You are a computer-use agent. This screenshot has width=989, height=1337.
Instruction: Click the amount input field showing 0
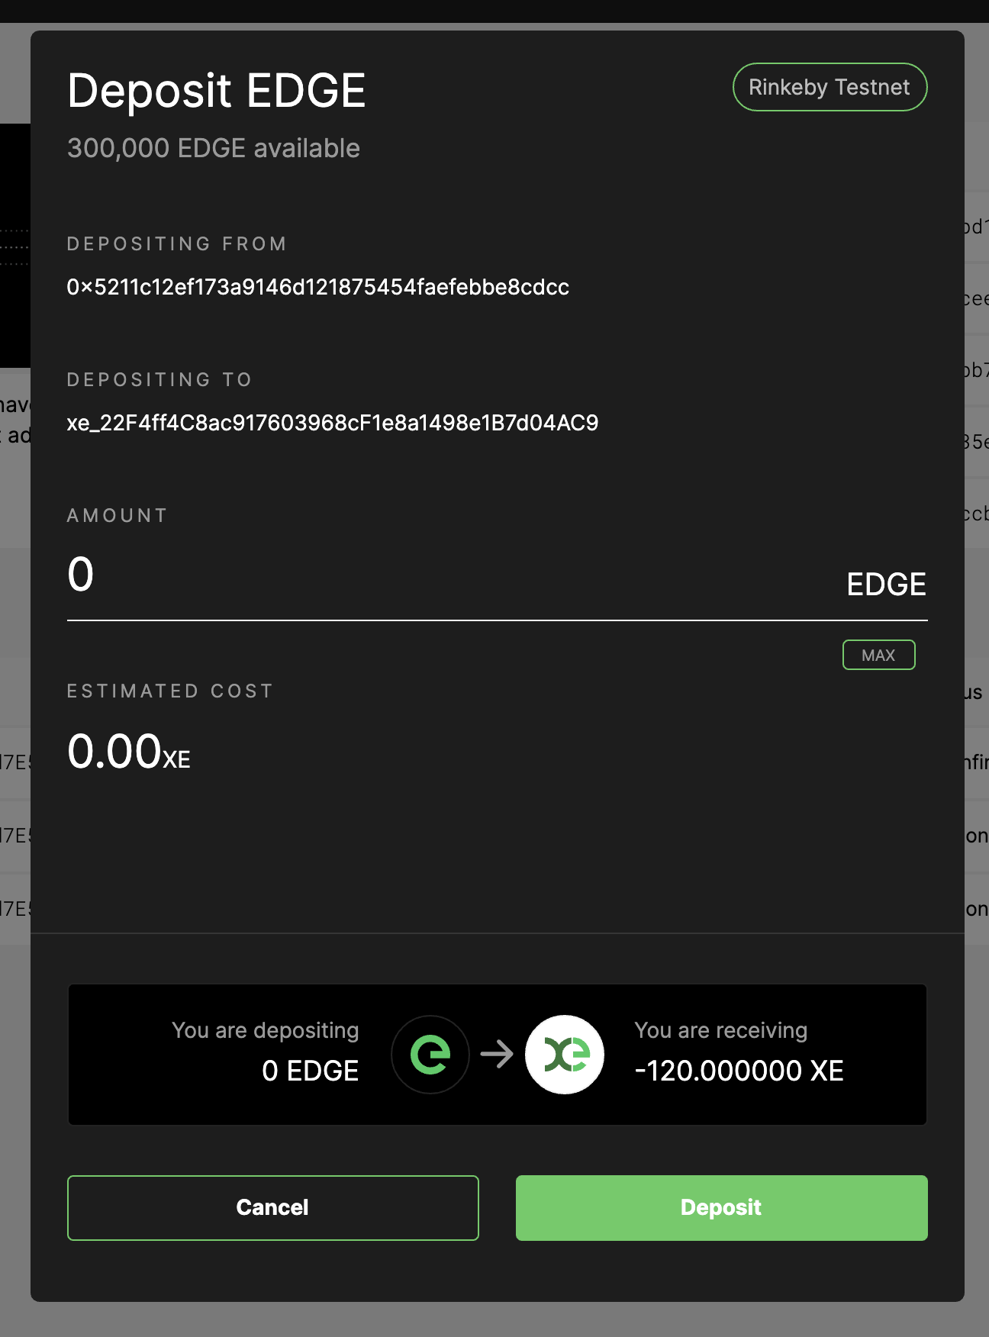tap(305, 577)
